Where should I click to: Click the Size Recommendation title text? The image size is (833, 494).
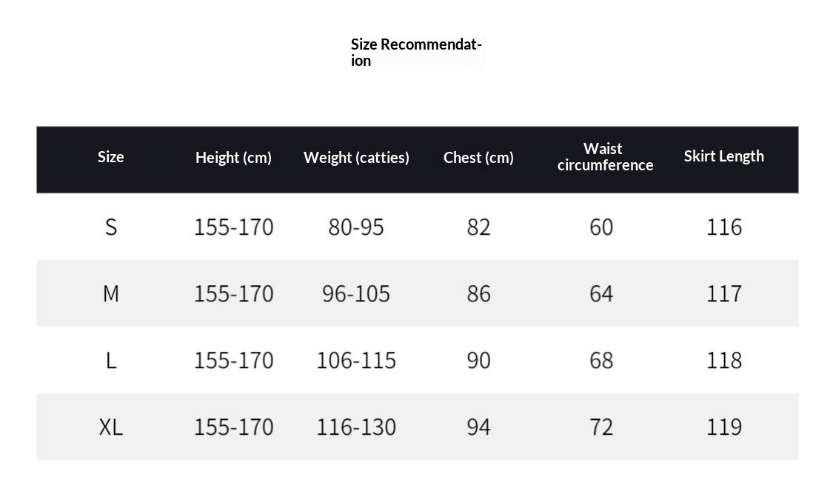(416, 52)
